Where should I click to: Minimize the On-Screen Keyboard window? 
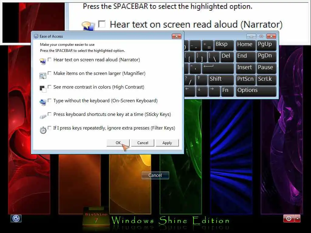click(251, 36)
